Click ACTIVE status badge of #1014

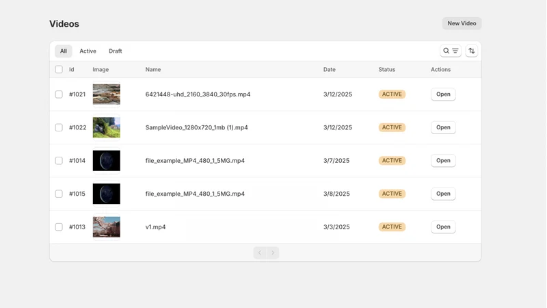point(392,161)
